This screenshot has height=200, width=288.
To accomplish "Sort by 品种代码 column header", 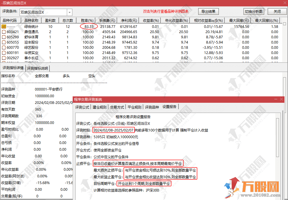I will tap(11, 20).
